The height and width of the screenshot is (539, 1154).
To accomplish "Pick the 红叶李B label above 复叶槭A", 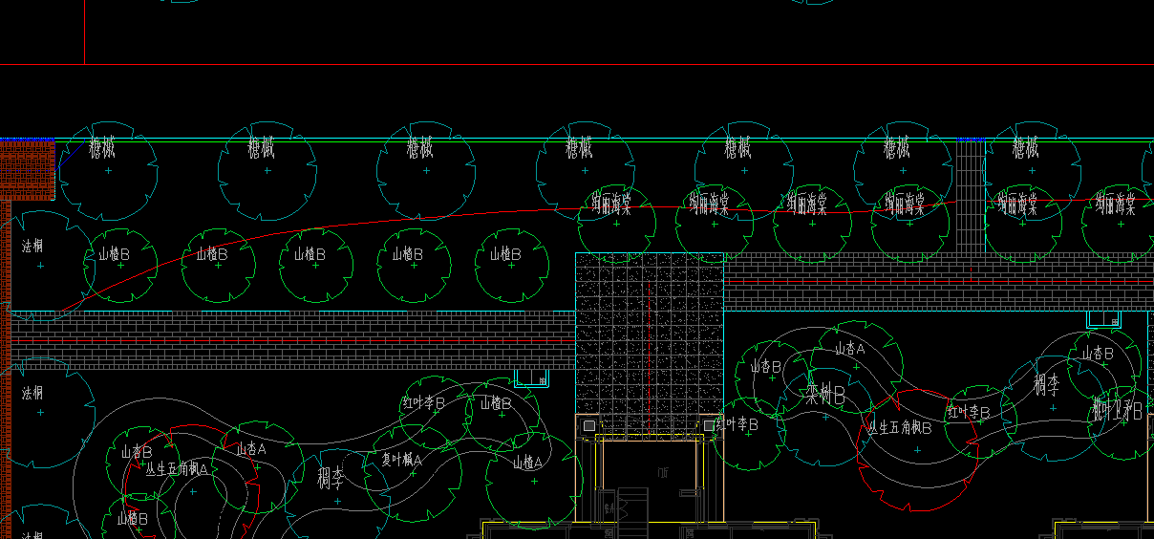I will pyautogui.click(x=423, y=402).
